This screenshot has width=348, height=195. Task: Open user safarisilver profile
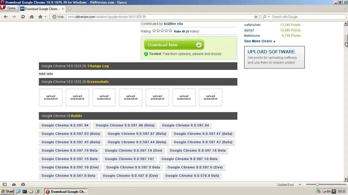tap(252, 25)
